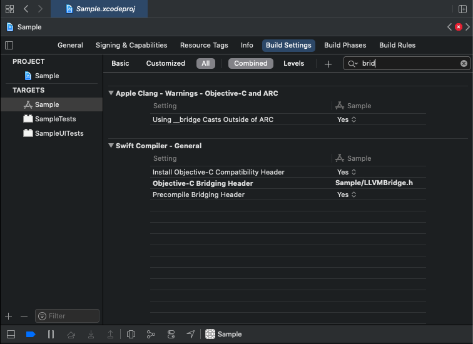Select the Sample app target
The height and width of the screenshot is (344, 473).
pos(51,104)
